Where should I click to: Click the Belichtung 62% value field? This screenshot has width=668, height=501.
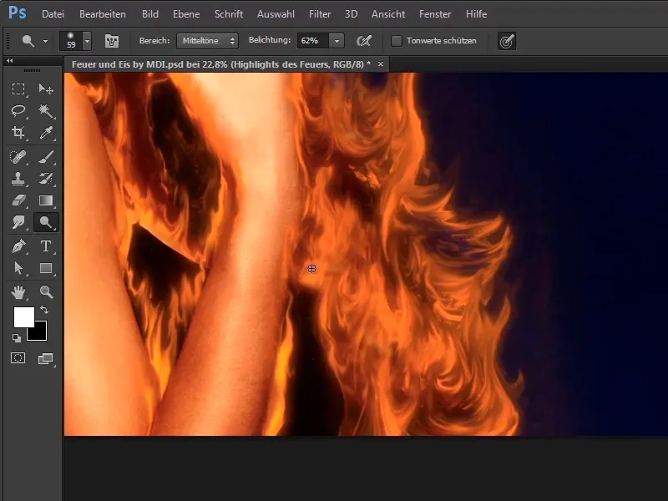click(x=313, y=41)
